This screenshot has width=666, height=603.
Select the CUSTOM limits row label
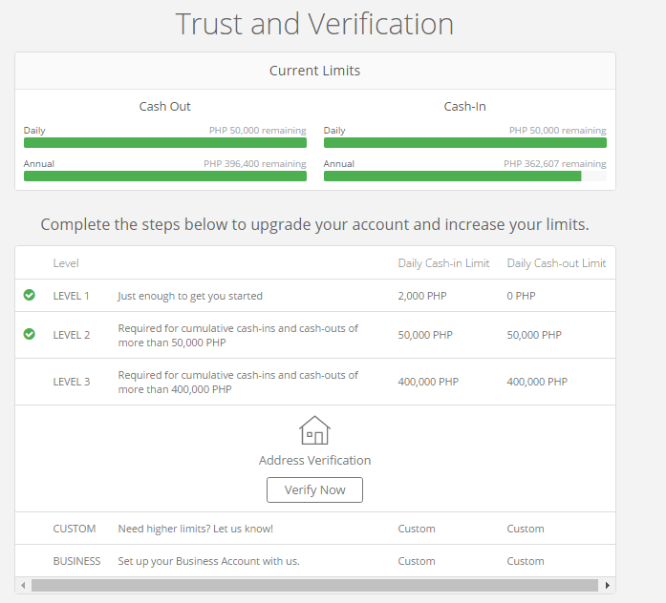(x=75, y=529)
